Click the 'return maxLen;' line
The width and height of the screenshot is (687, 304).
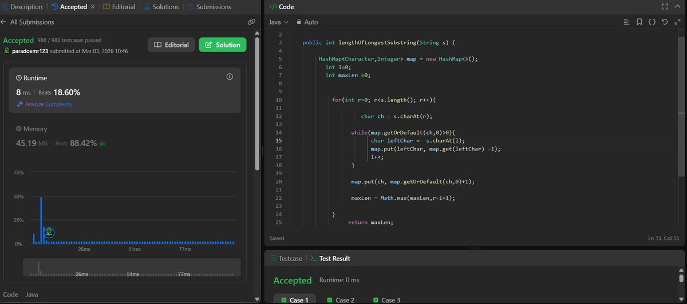point(370,223)
